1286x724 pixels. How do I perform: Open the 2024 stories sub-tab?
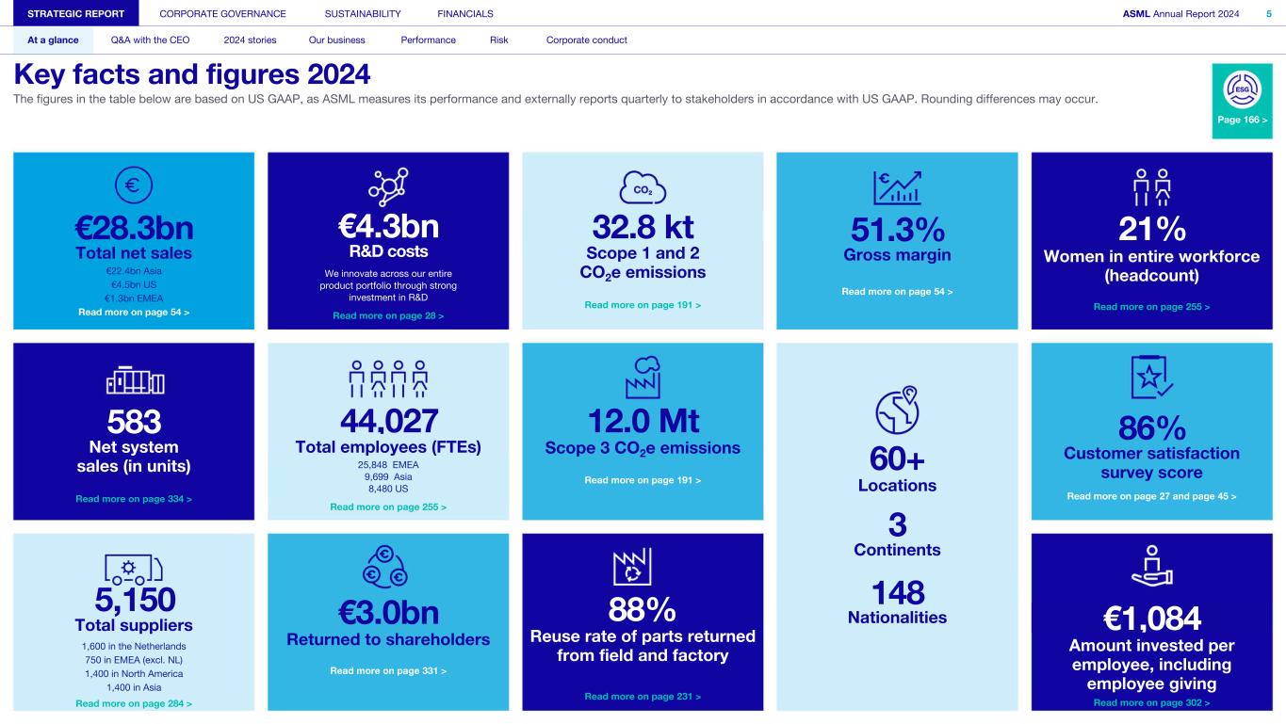coord(249,40)
